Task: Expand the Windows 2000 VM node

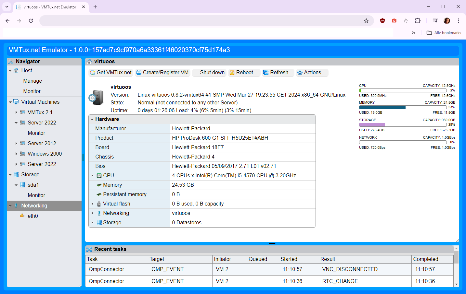Action: coord(16,154)
